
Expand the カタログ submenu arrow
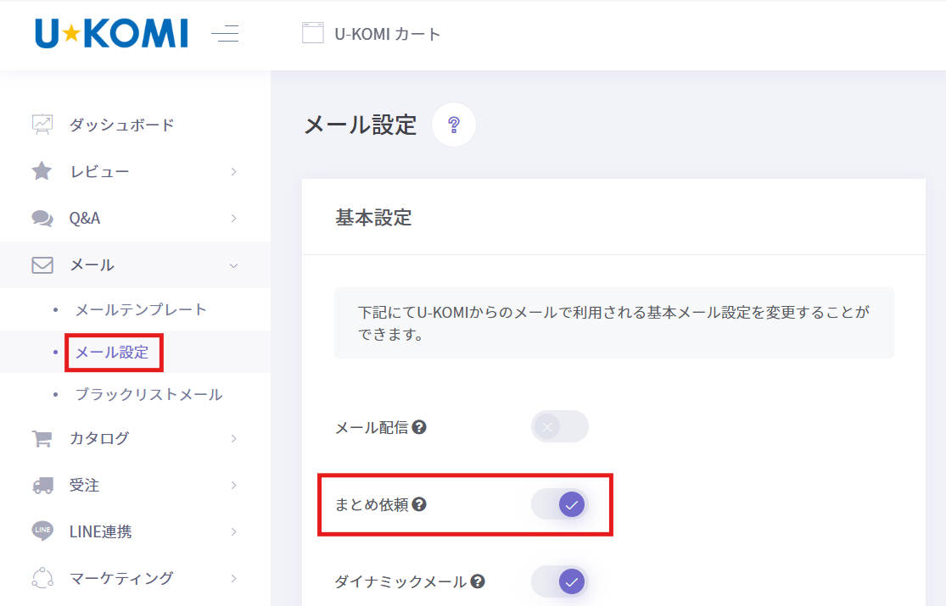pos(234,439)
